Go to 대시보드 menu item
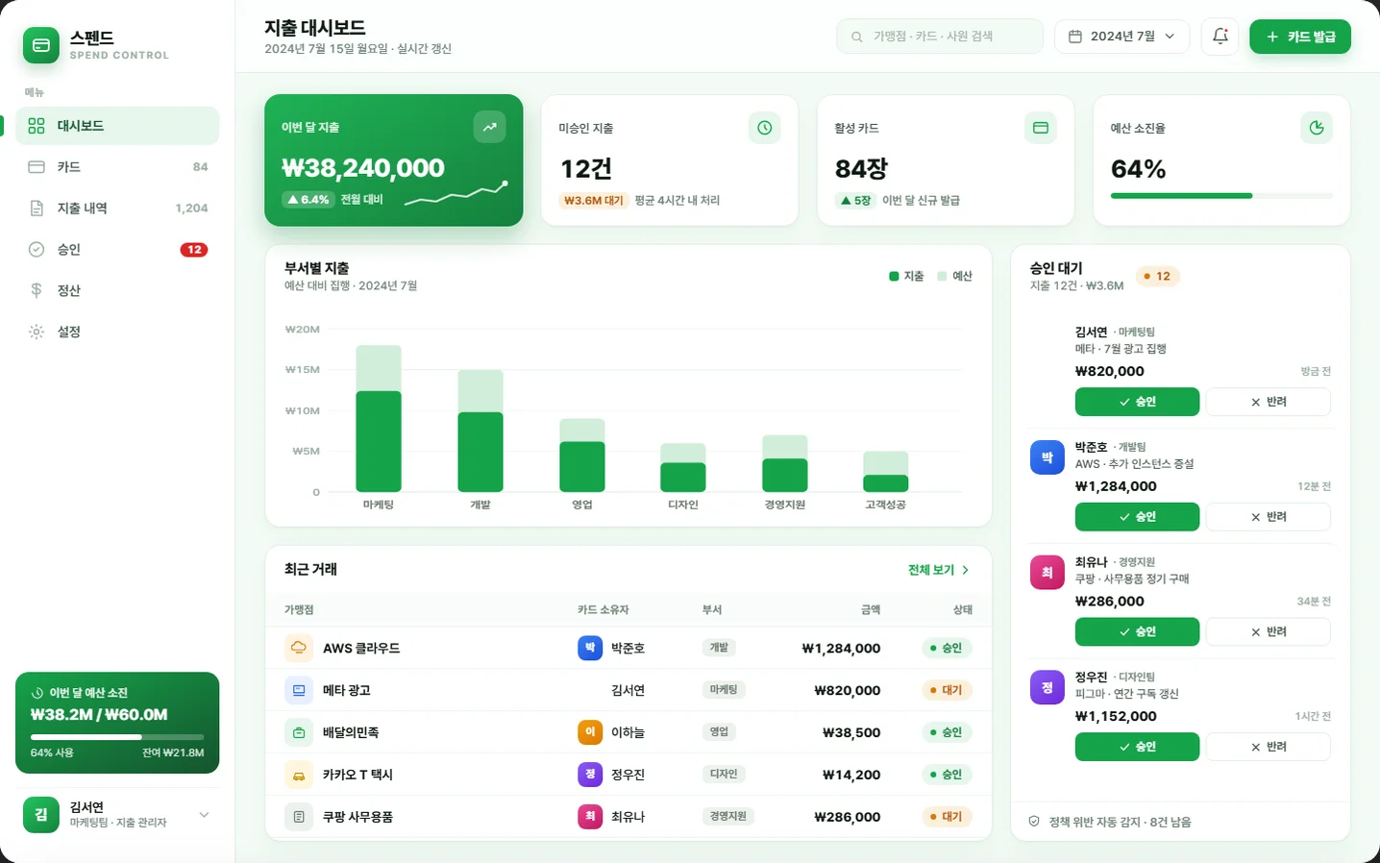1380x863 pixels. click(x=117, y=126)
